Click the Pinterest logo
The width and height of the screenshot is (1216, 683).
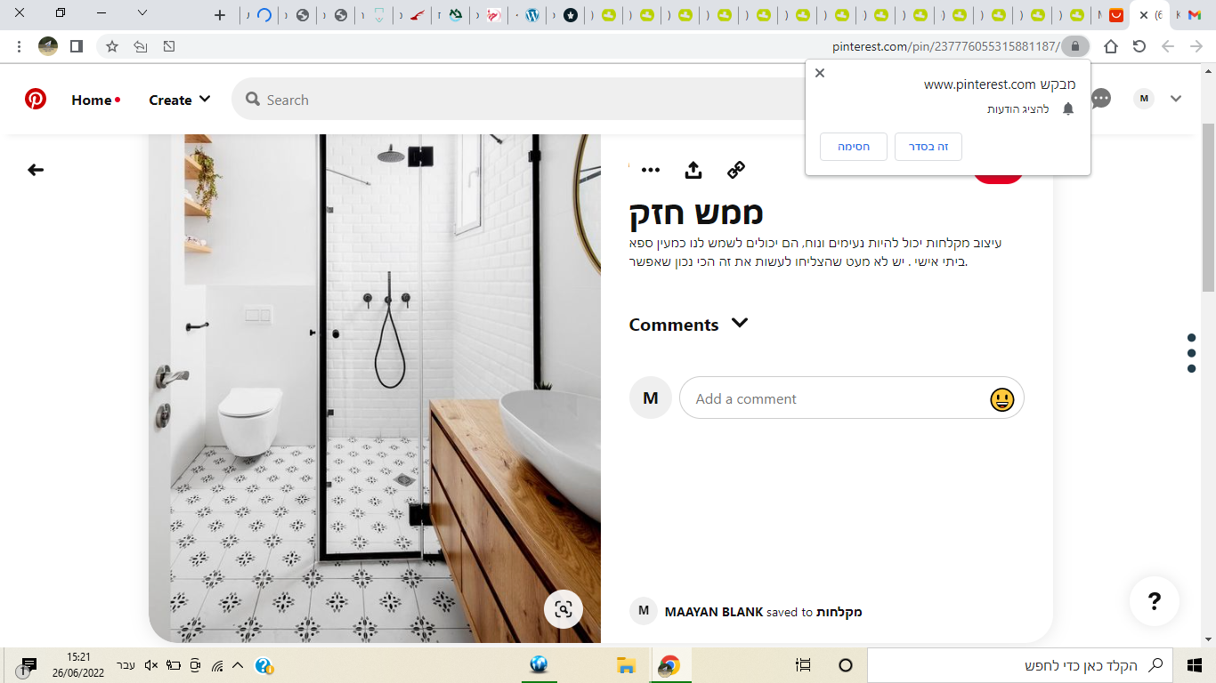[36, 100]
